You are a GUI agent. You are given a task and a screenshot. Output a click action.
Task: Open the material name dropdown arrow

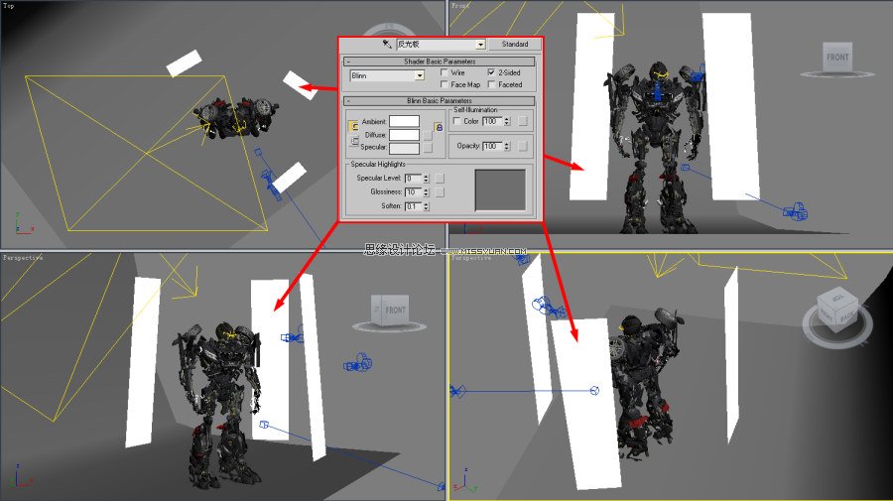click(x=480, y=45)
